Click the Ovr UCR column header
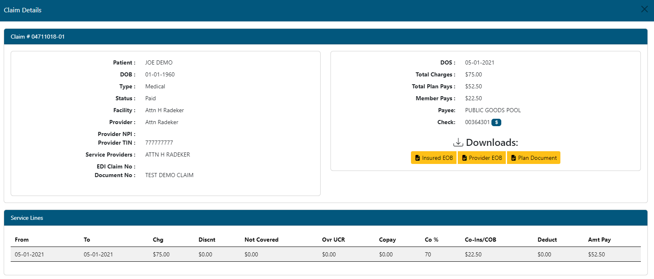 tap(333, 240)
